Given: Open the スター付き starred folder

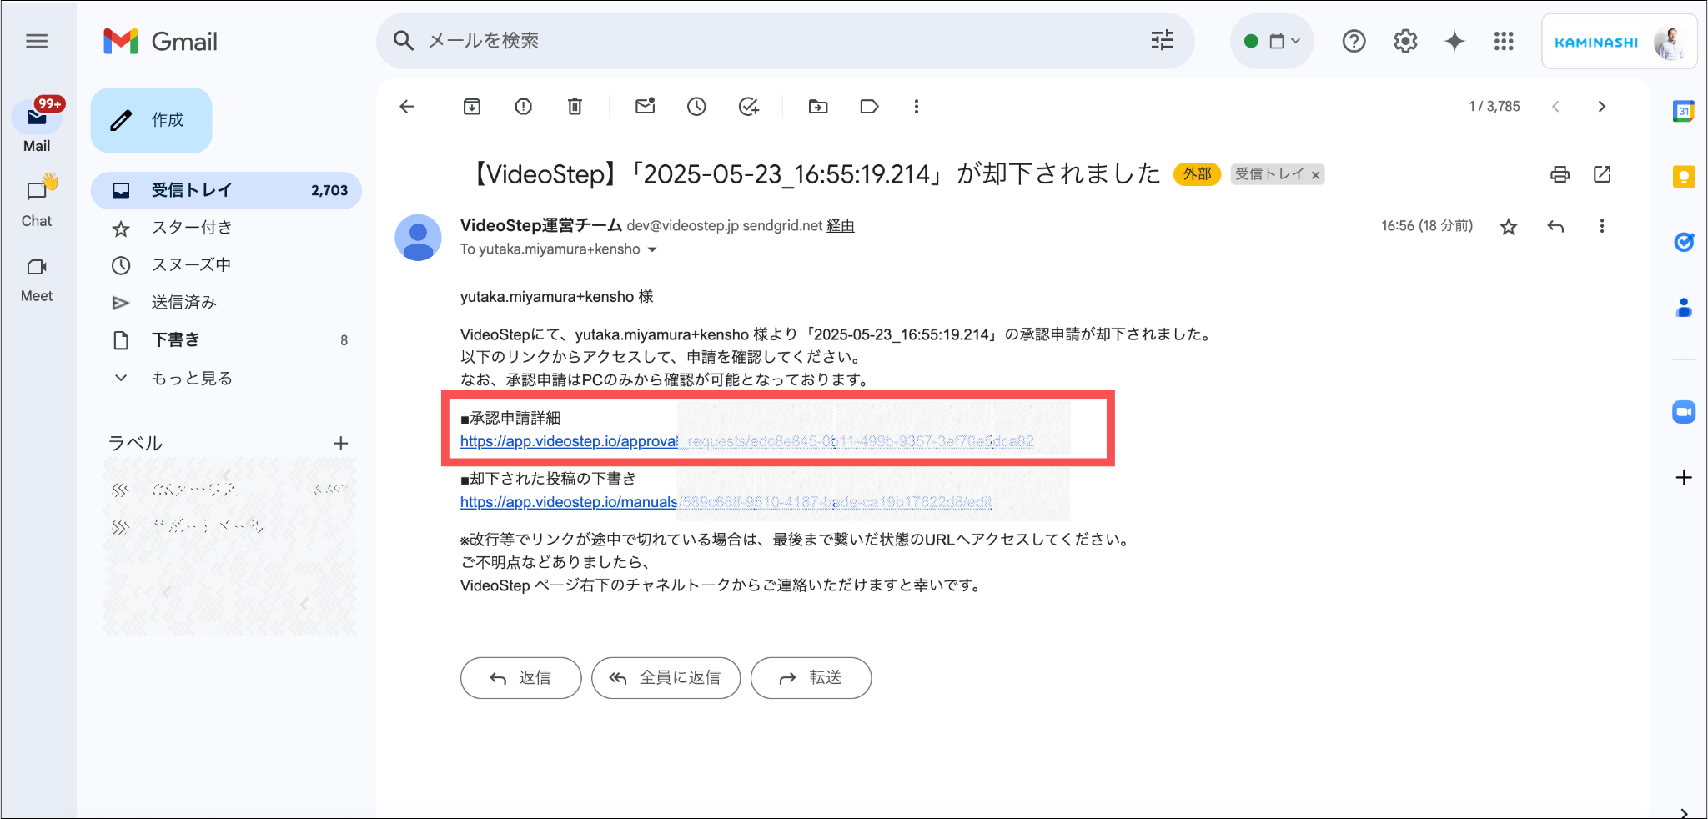Looking at the screenshot, I should (x=226, y=228).
